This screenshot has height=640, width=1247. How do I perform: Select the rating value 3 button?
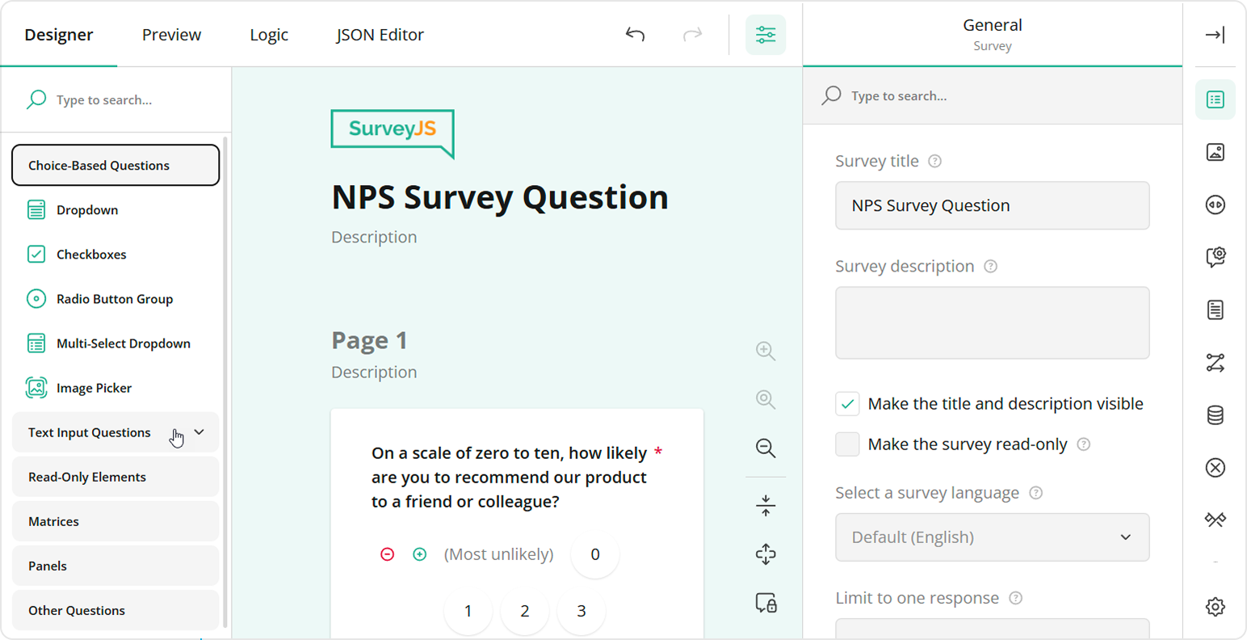click(581, 612)
